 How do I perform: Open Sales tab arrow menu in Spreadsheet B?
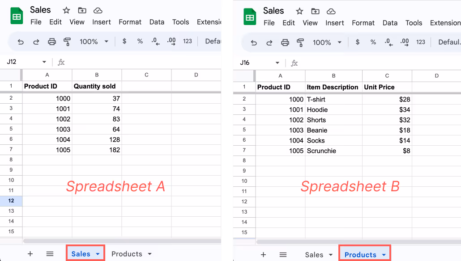coord(331,255)
